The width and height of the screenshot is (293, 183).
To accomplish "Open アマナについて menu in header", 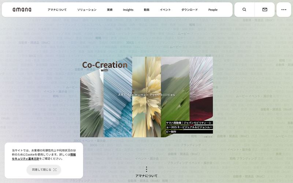I will click(x=57, y=10).
